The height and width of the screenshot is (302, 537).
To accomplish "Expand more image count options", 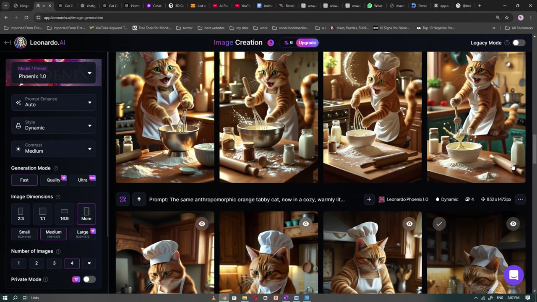I will (89, 263).
